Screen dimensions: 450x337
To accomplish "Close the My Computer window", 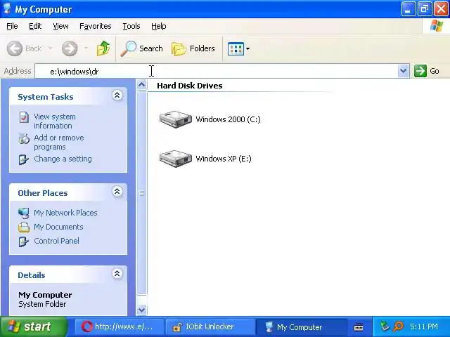I will tap(441, 9).
